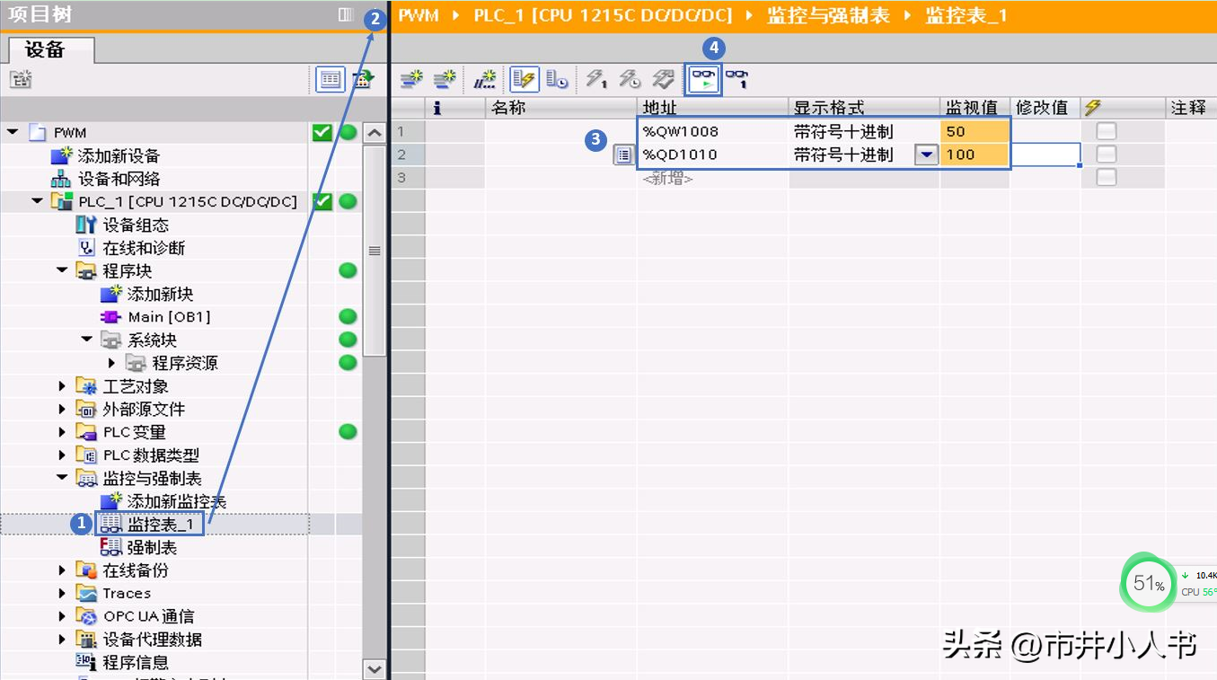Click the Modify Once lightning icon
The width and height of the screenshot is (1217, 680).
(596, 79)
